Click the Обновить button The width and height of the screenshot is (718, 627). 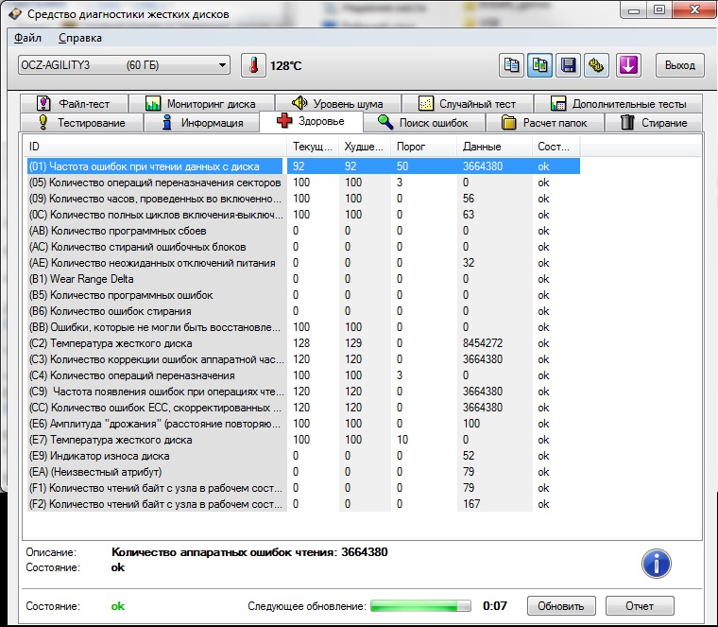pos(561,606)
